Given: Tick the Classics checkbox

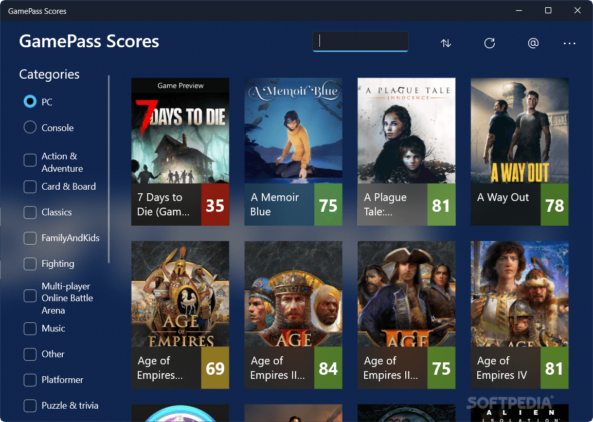Looking at the screenshot, I should [30, 212].
